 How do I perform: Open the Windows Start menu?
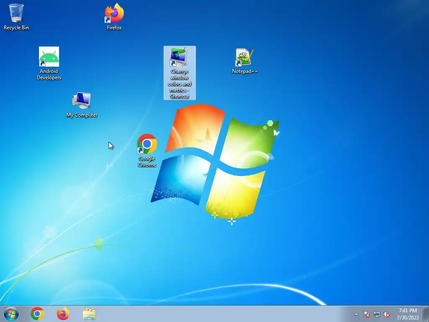[x=11, y=314]
